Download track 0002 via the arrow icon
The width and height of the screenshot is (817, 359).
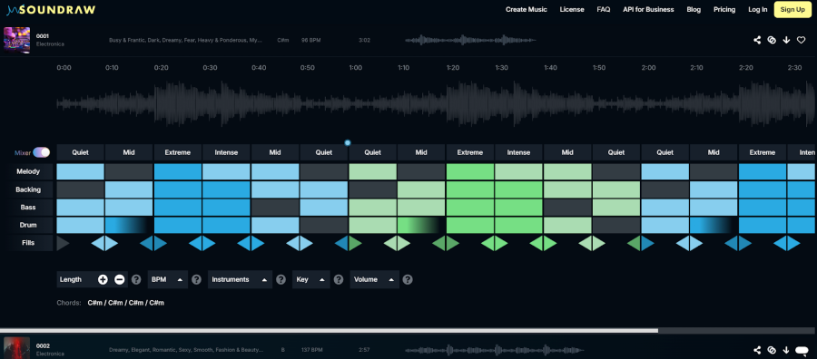(x=786, y=350)
